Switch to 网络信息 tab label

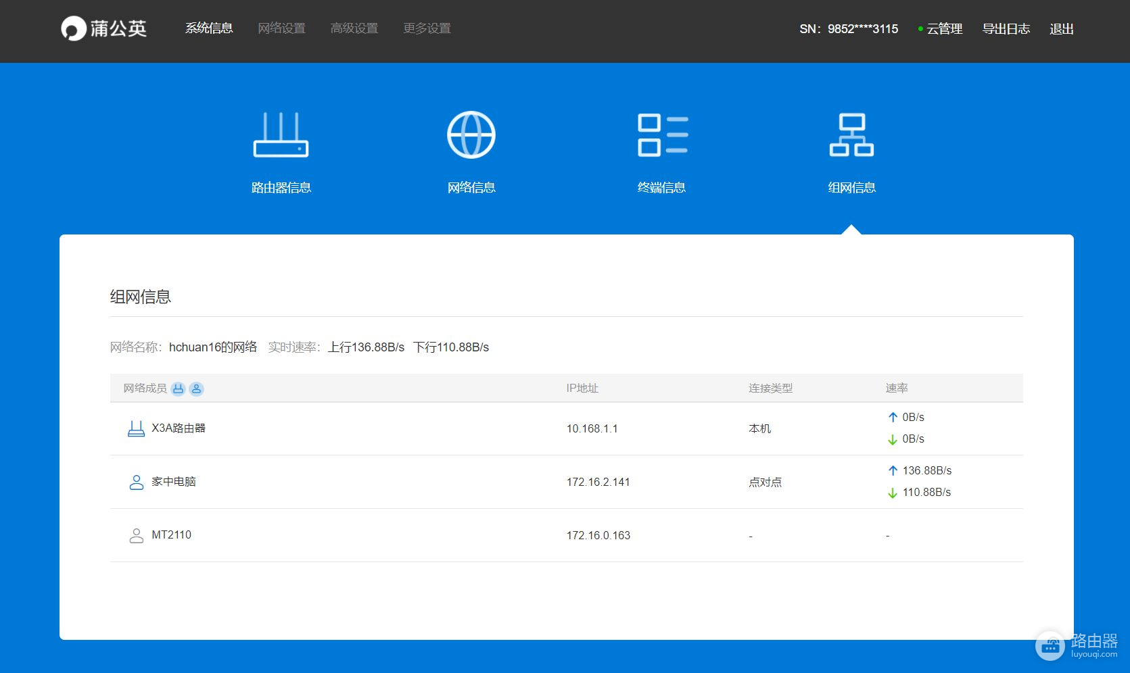471,187
